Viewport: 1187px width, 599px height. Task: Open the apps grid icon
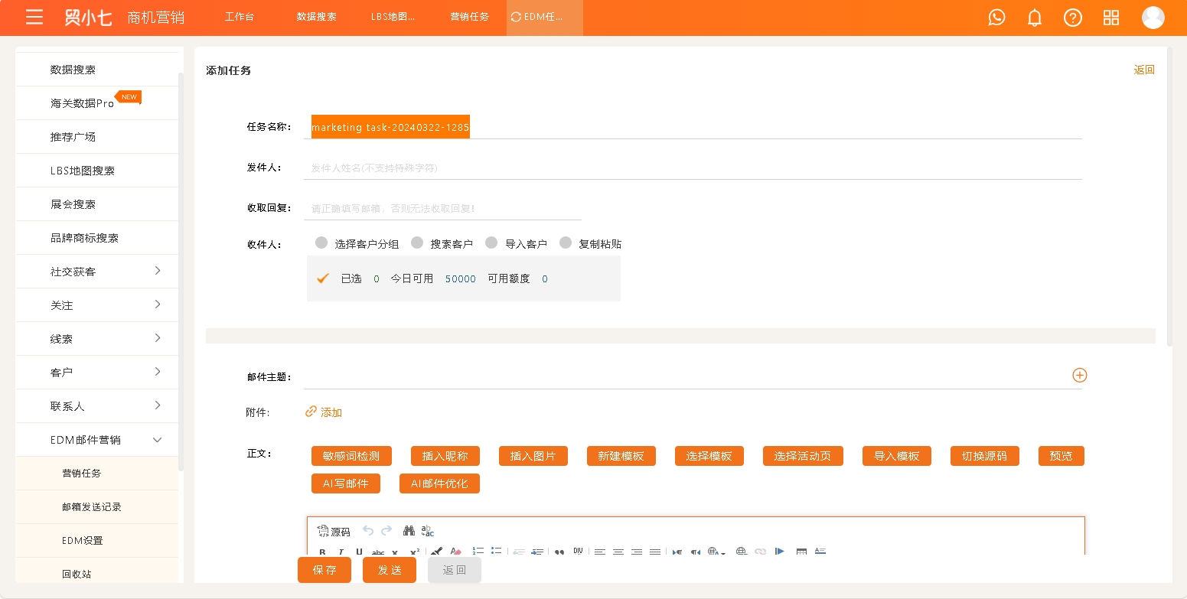pos(1111,18)
